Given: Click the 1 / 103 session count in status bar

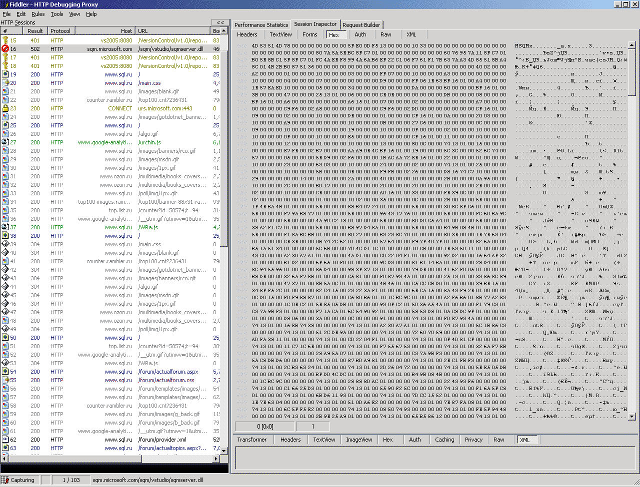Looking at the screenshot, I should [71, 480].
